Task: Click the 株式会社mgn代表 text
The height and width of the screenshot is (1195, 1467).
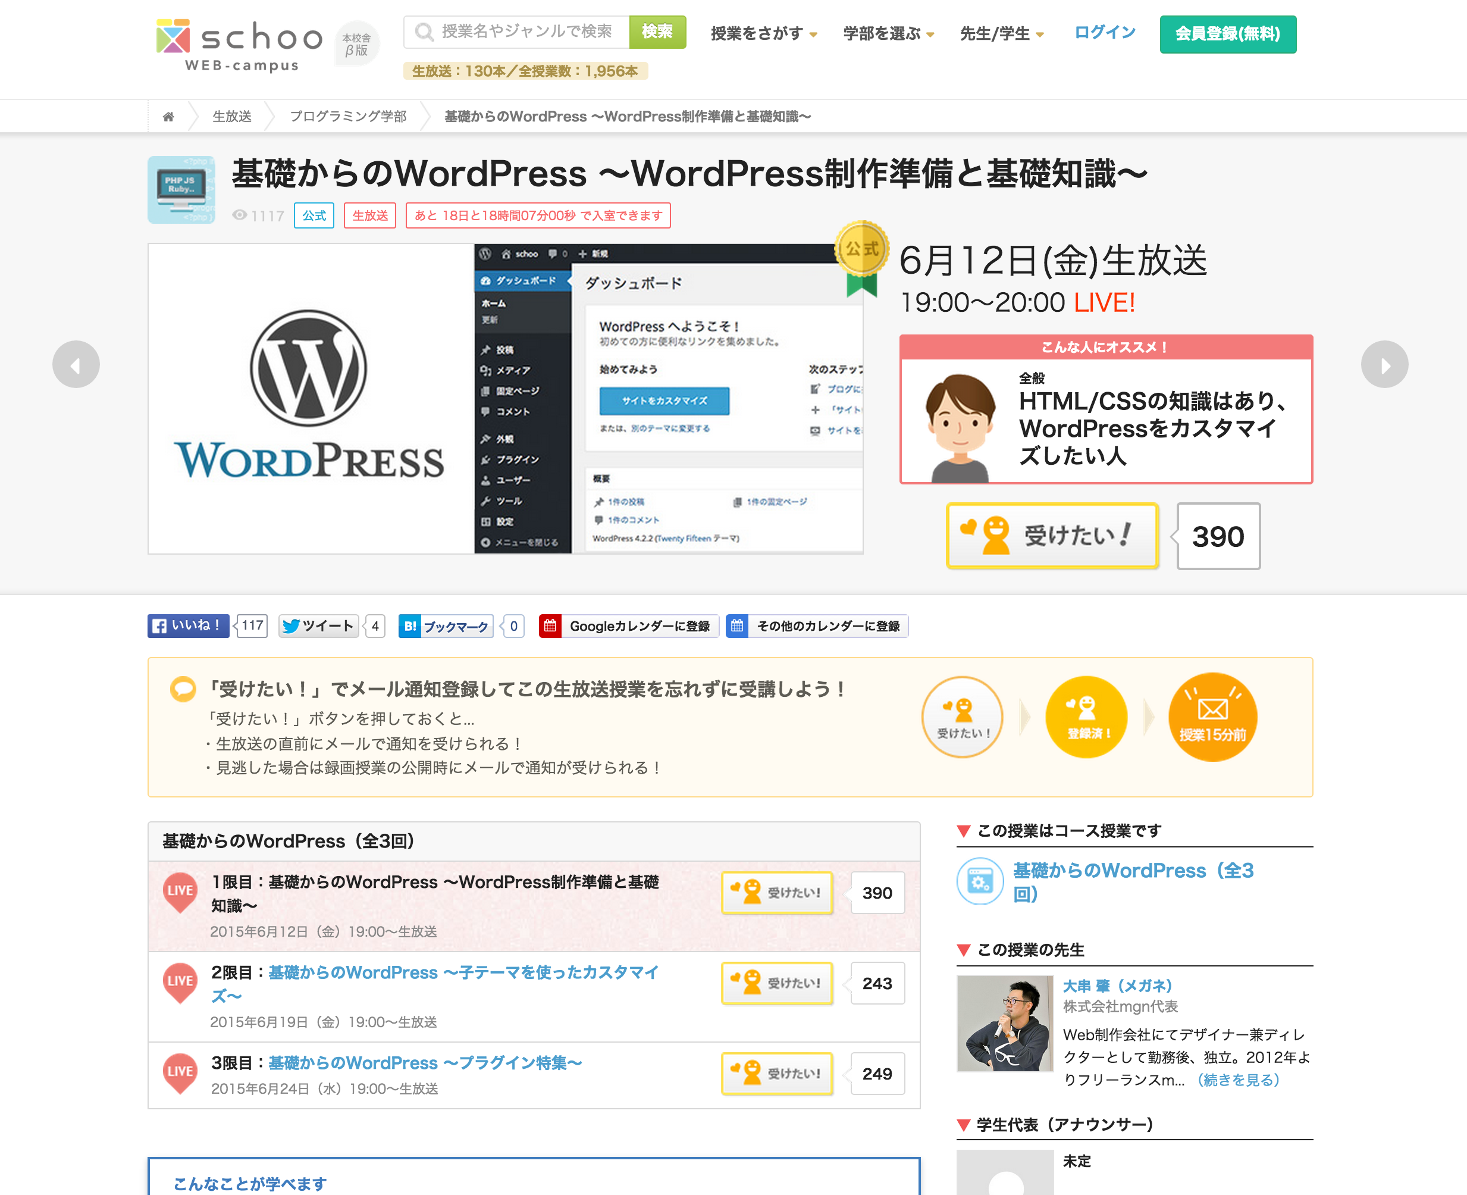Action: click(1120, 1006)
